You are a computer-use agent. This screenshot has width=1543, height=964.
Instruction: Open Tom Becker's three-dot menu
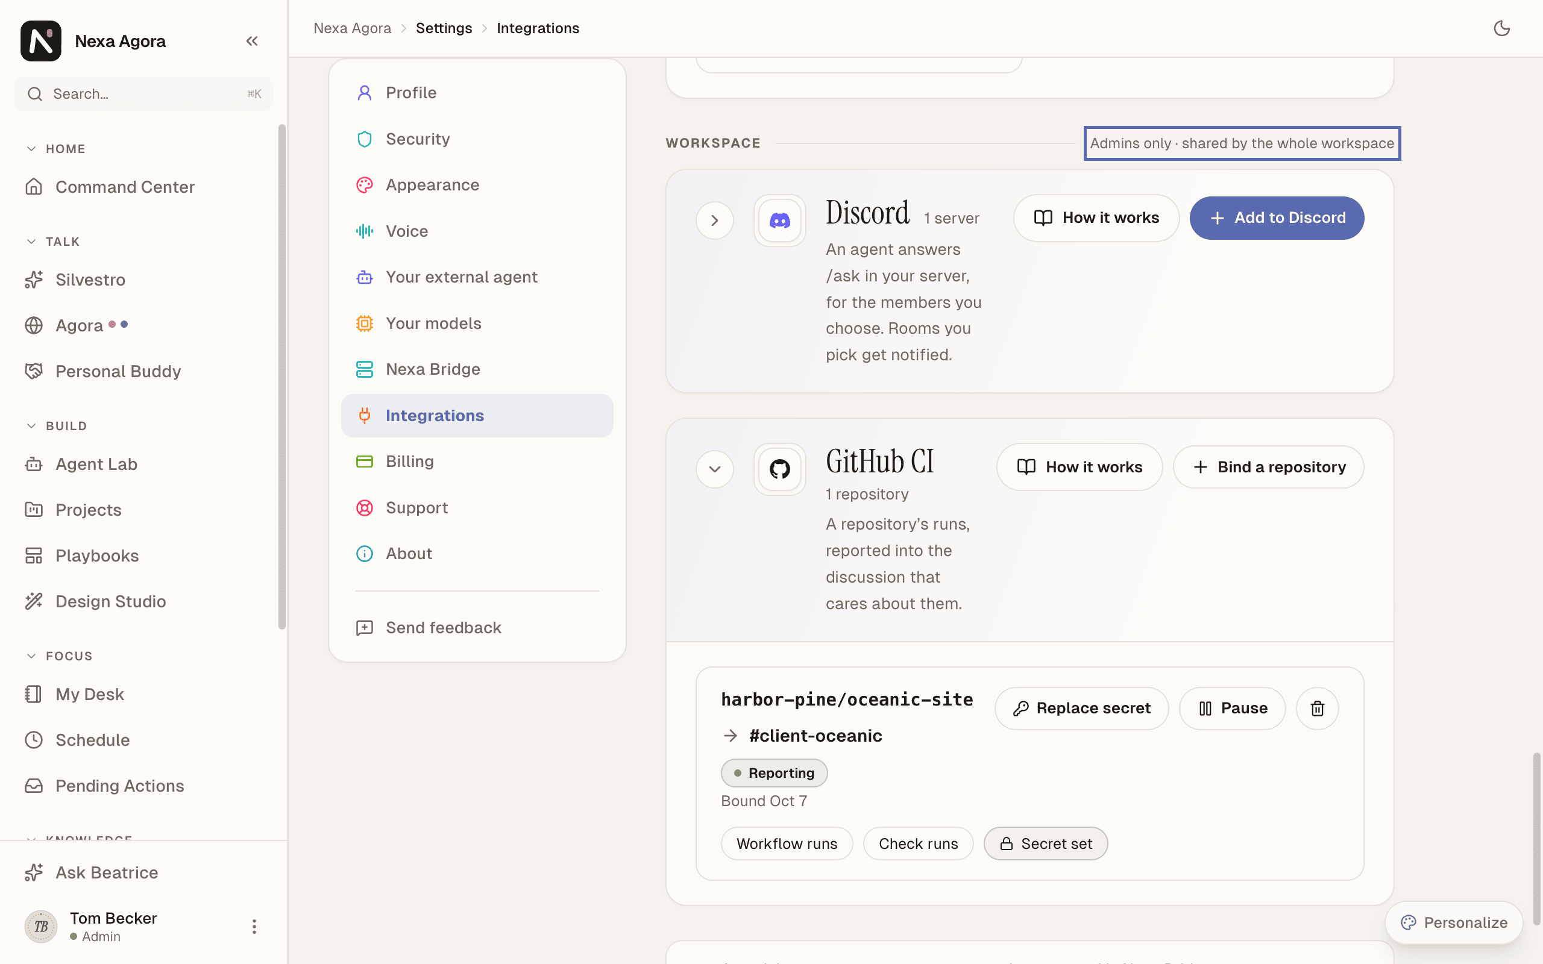[x=254, y=927]
